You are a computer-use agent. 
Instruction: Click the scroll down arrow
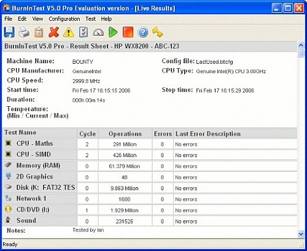[301, 233]
